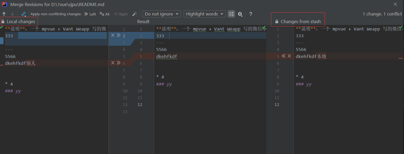Click '1 change. 1 conflict' status text
The image size is (404, 154).
pos(382,14)
